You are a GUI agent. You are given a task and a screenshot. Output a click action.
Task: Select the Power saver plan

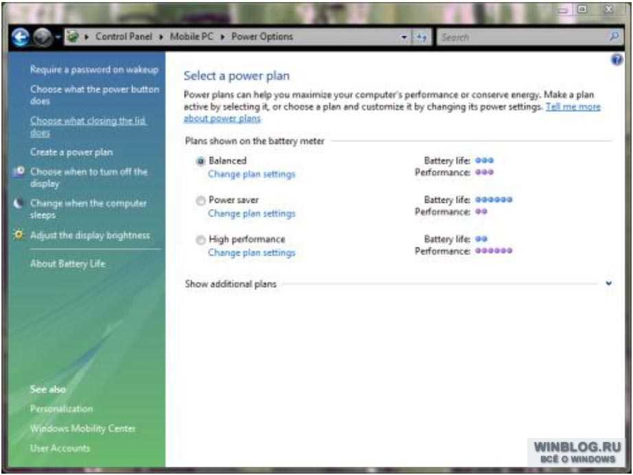[200, 201]
